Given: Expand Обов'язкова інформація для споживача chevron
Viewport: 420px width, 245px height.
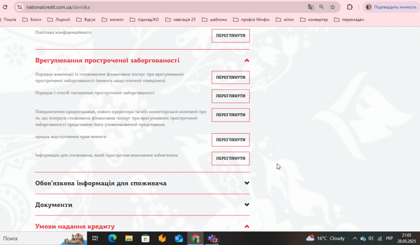Looking at the screenshot, I should (x=247, y=183).
